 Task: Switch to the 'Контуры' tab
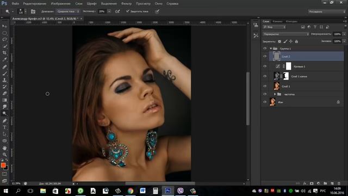[291, 21]
